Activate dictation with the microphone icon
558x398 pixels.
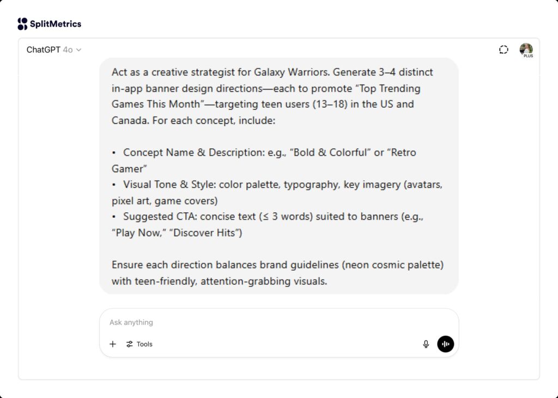pyautogui.click(x=426, y=344)
